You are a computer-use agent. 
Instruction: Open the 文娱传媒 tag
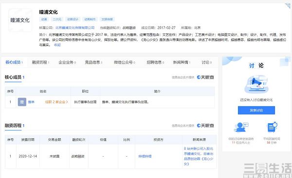coord(107,19)
